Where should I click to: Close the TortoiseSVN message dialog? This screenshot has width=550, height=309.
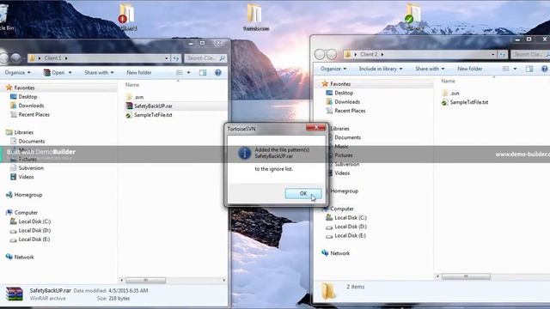315,127
